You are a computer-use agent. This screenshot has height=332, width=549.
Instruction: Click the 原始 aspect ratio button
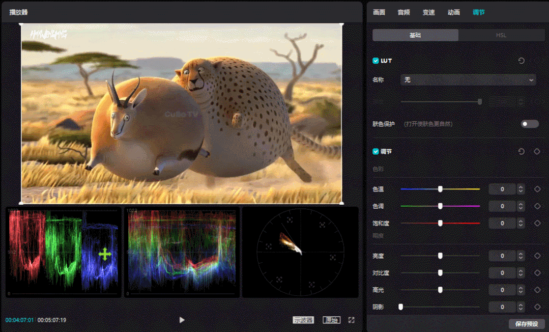pos(331,320)
